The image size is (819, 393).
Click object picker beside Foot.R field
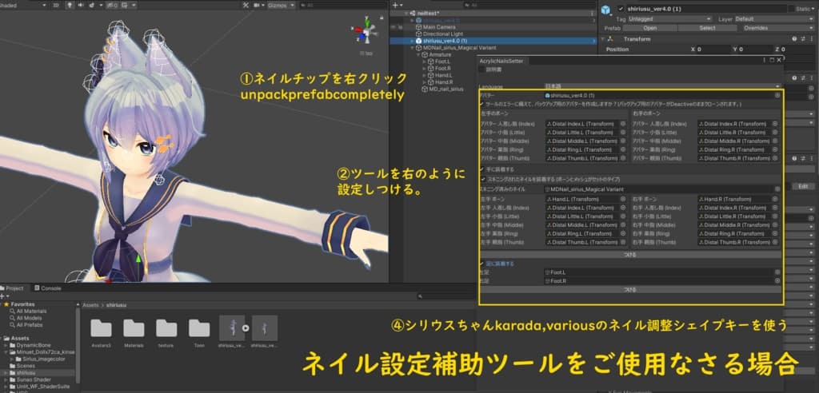(x=777, y=280)
